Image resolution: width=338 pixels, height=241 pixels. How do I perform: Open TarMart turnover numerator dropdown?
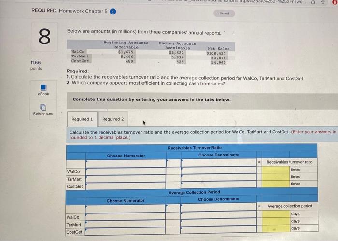(x=126, y=179)
